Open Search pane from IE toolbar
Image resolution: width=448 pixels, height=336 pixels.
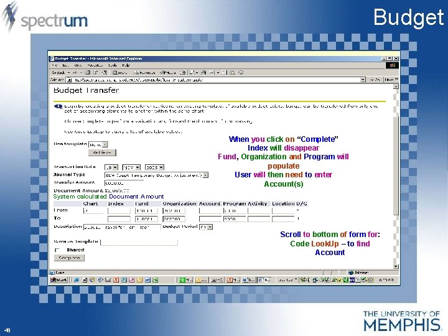(119, 73)
